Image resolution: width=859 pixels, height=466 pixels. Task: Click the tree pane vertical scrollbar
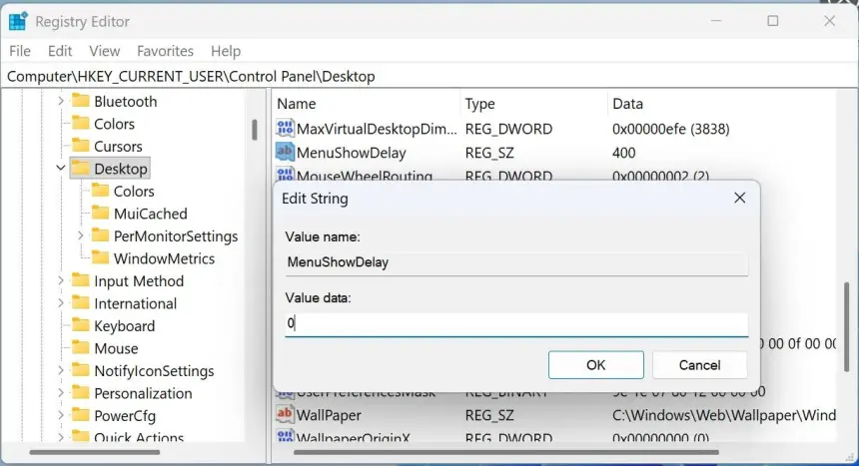coord(255,130)
